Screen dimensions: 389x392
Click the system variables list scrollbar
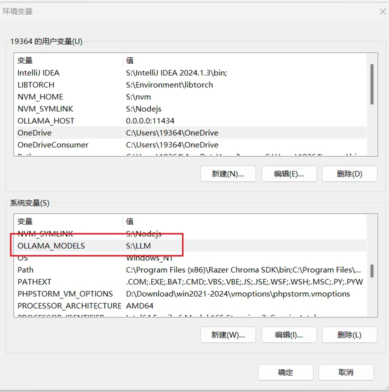click(x=372, y=271)
